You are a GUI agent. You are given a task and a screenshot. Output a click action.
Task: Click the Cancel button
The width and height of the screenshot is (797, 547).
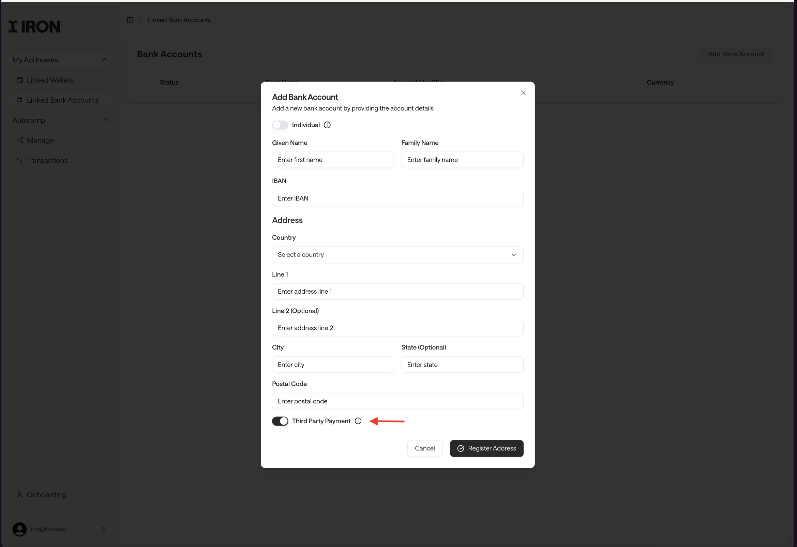coord(424,448)
